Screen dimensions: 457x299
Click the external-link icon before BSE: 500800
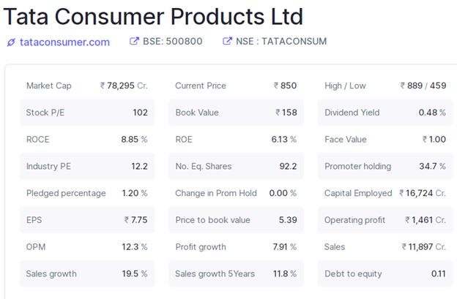point(134,42)
